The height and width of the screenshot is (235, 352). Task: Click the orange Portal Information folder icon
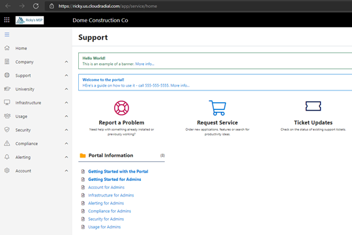click(83, 156)
